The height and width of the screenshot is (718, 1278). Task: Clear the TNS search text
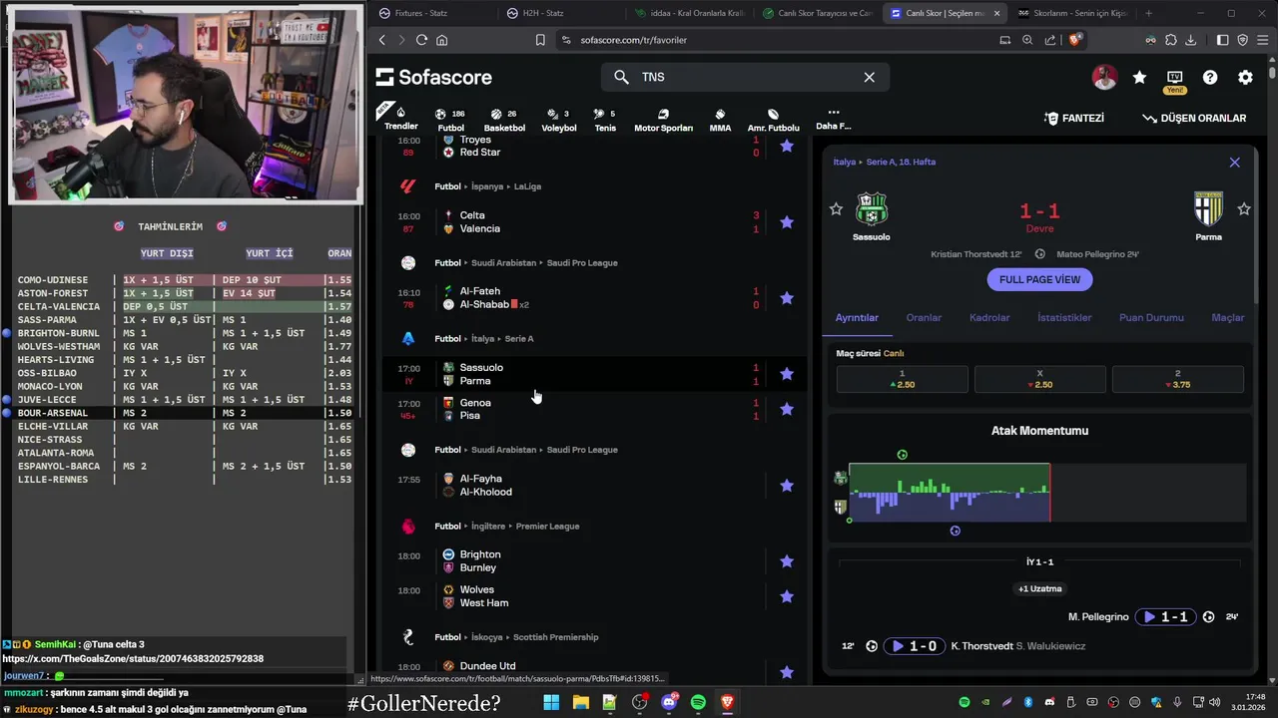(869, 77)
